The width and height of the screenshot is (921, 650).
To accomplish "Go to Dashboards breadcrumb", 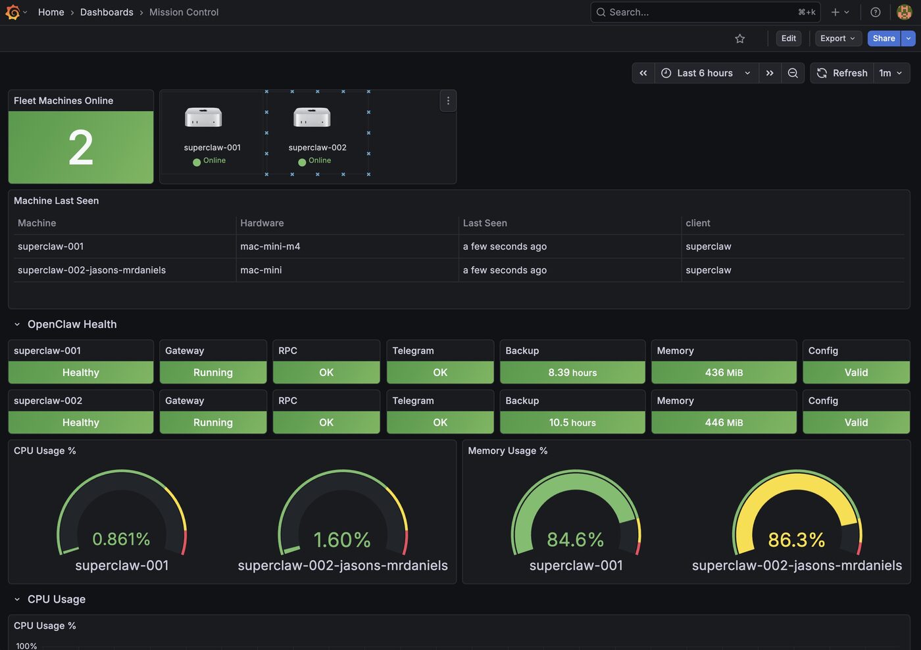I will tap(107, 12).
